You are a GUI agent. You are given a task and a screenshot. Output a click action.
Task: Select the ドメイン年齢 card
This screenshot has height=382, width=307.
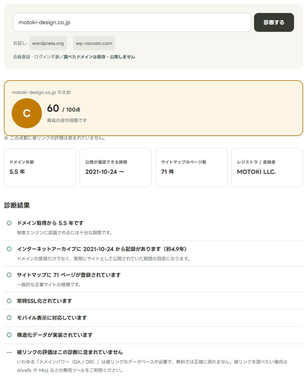tap(40, 167)
